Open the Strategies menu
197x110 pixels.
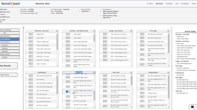(x=185, y=4)
